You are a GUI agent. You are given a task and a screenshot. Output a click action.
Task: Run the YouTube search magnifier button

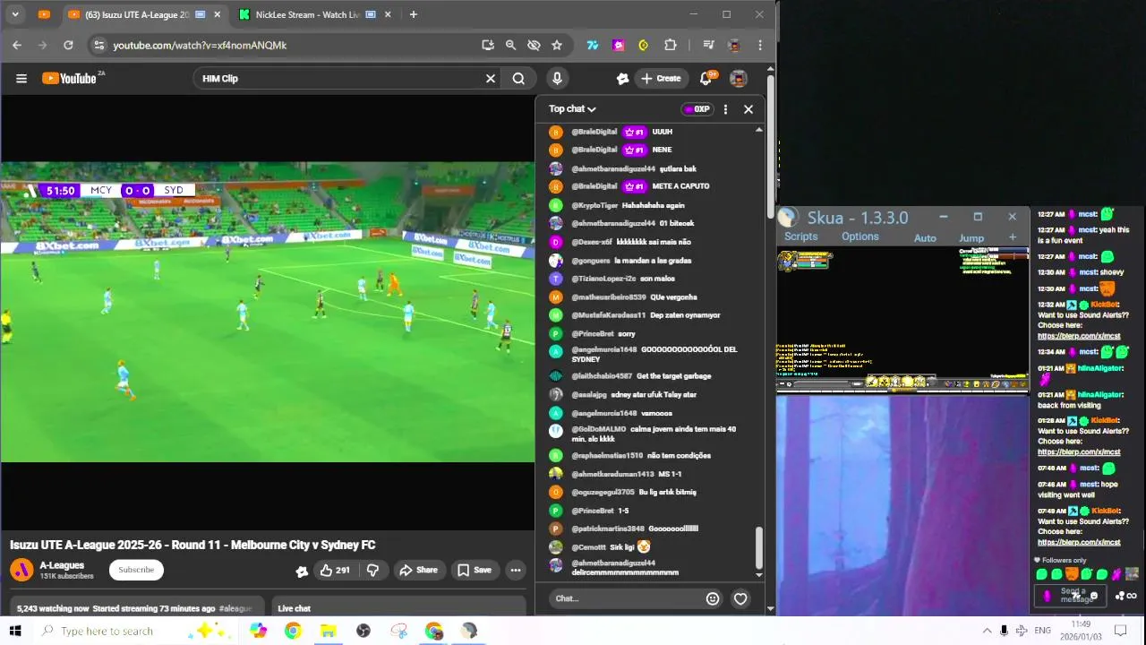[x=518, y=79]
